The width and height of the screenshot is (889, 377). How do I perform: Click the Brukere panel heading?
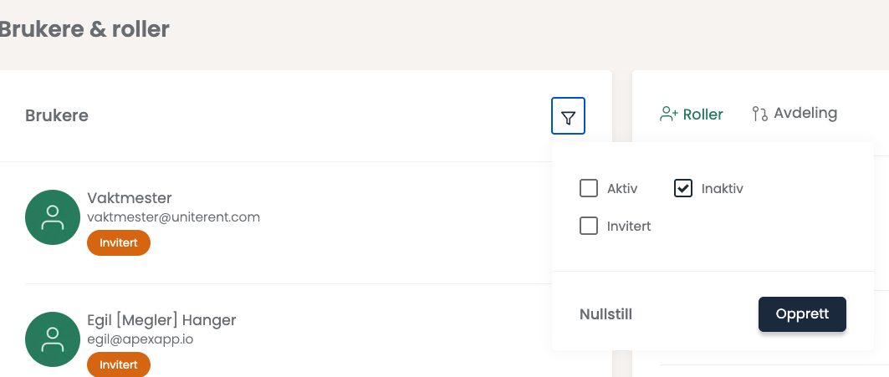pos(57,115)
